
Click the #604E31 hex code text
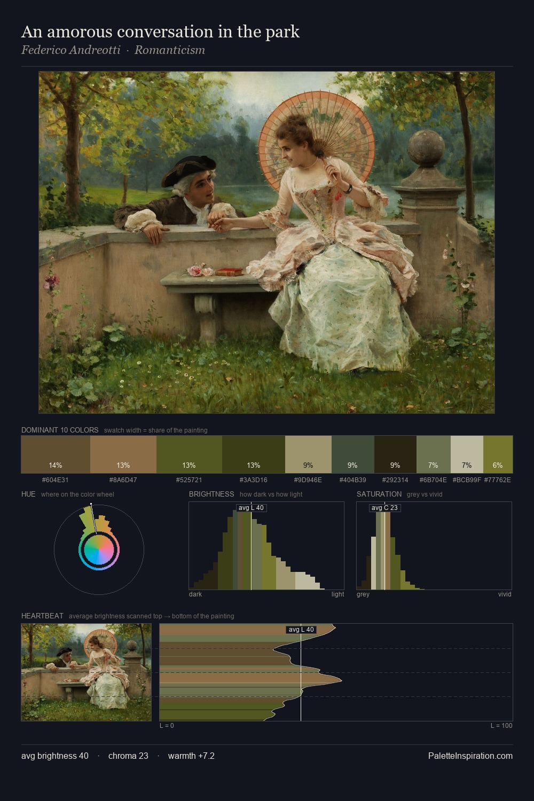(56, 480)
